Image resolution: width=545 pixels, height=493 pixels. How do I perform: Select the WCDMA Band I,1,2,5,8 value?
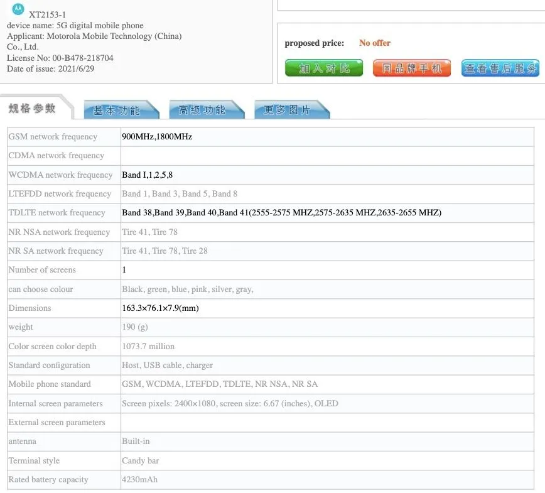(x=147, y=175)
